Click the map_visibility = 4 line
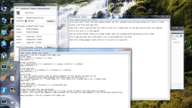The image size is (192, 108). pos(29,65)
